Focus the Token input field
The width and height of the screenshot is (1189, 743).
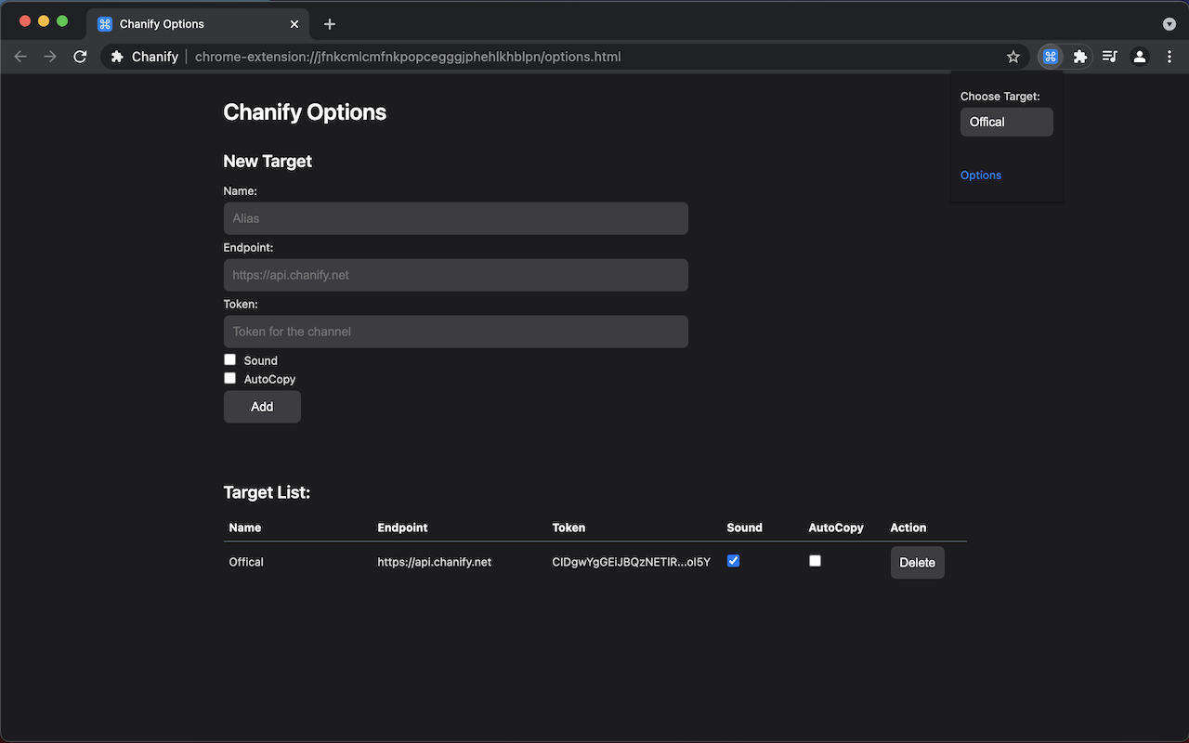click(x=455, y=332)
